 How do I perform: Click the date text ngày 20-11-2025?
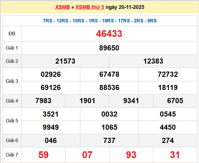(x=125, y=7)
